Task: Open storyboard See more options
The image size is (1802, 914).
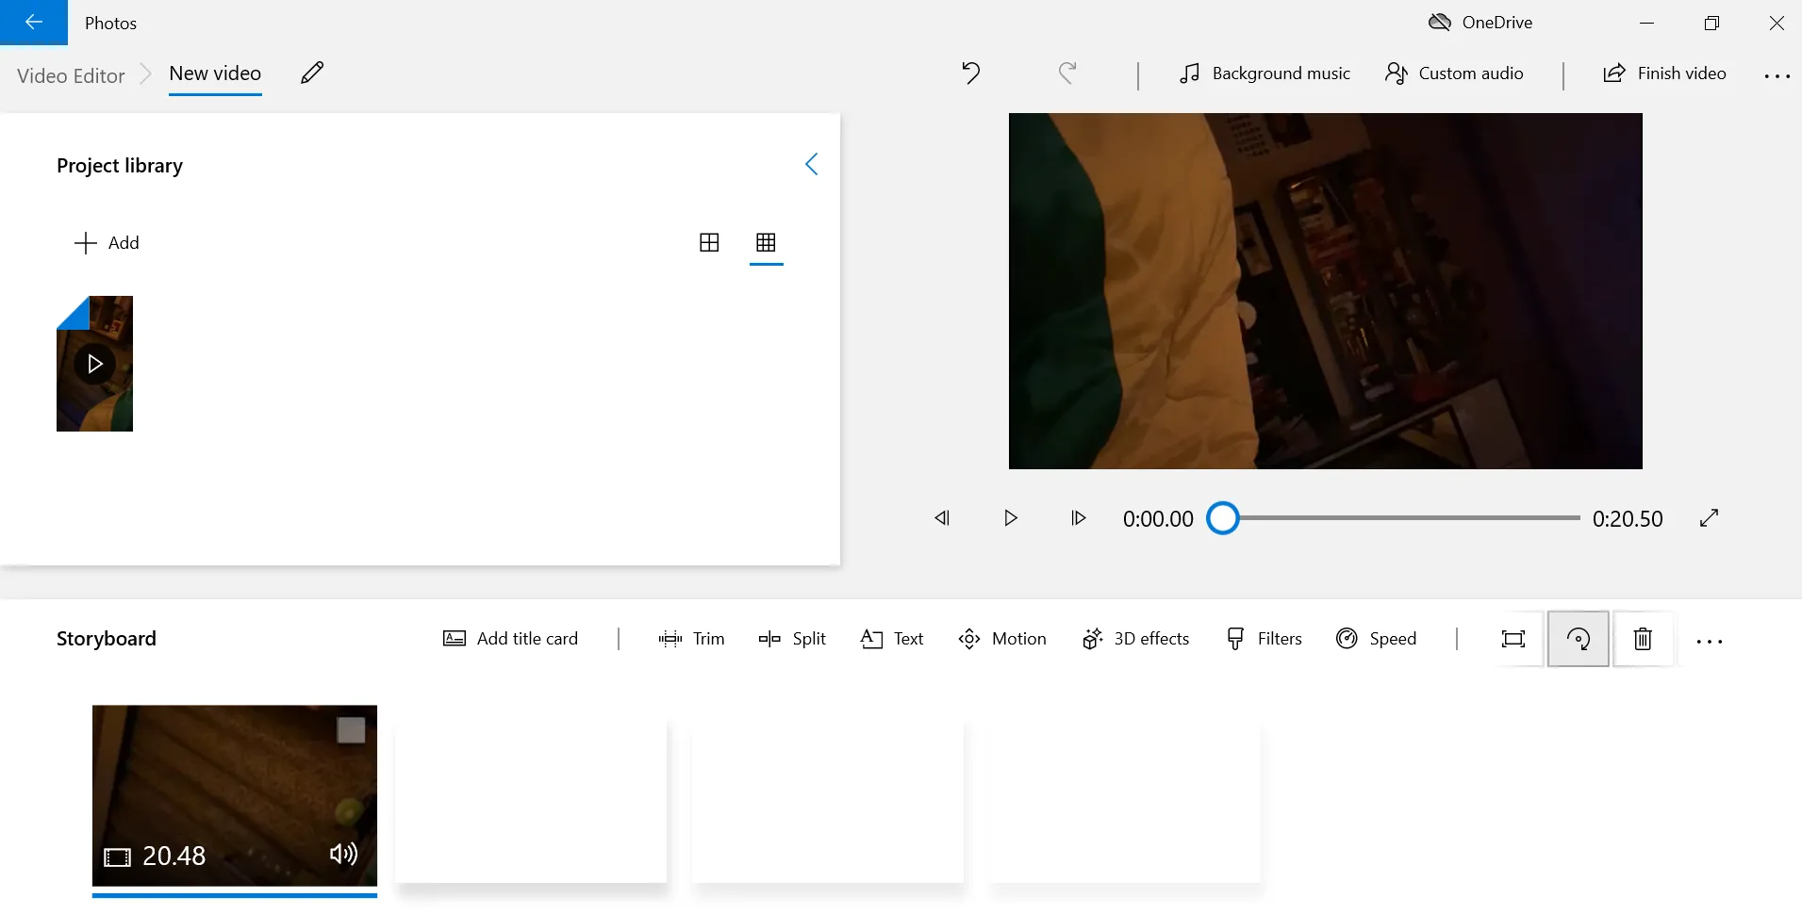Action: [1709, 641]
